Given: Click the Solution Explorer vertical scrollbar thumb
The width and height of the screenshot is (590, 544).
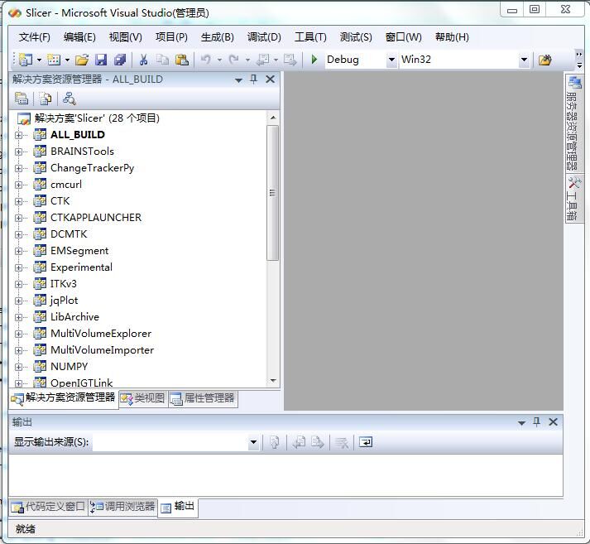Looking at the screenshot, I should coord(273,193).
